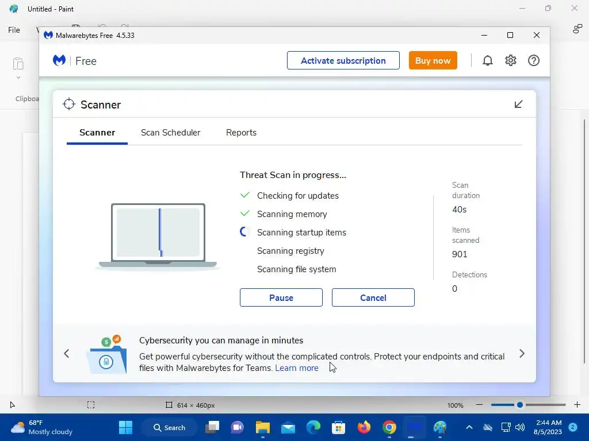Pause the threat scan
This screenshot has height=441, width=589.
(x=281, y=297)
